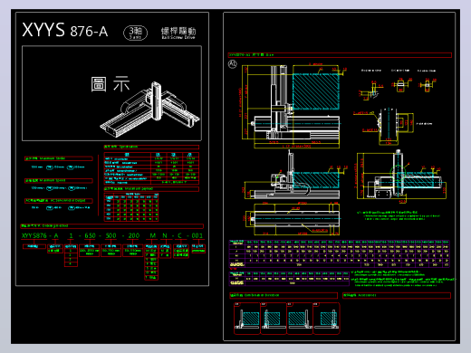Click the "M" order code letter
Screen dimensions: 471x353
click(x=153, y=235)
